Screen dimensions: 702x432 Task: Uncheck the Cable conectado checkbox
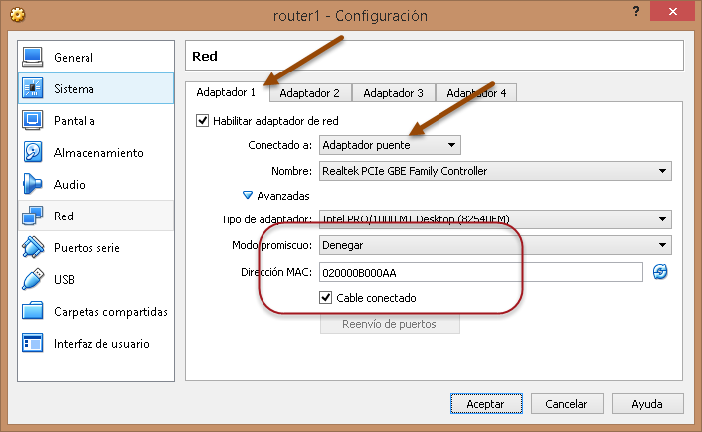(x=326, y=297)
